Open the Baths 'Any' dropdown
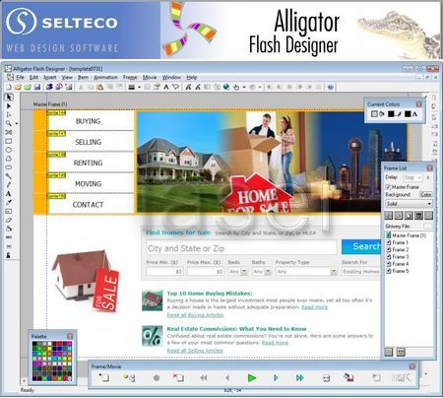The image size is (443, 398). coord(262,272)
